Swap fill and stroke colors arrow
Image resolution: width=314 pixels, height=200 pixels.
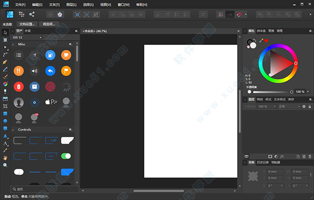(254, 40)
